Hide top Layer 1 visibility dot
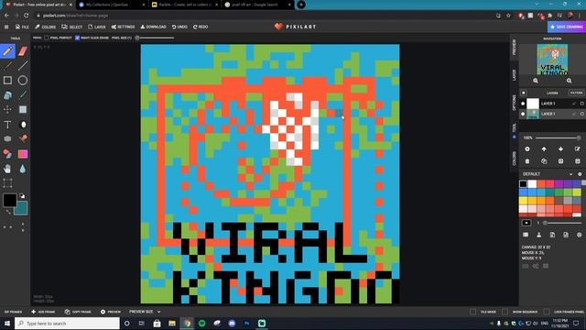The height and width of the screenshot is (330, 586). (x=523, y=104)
